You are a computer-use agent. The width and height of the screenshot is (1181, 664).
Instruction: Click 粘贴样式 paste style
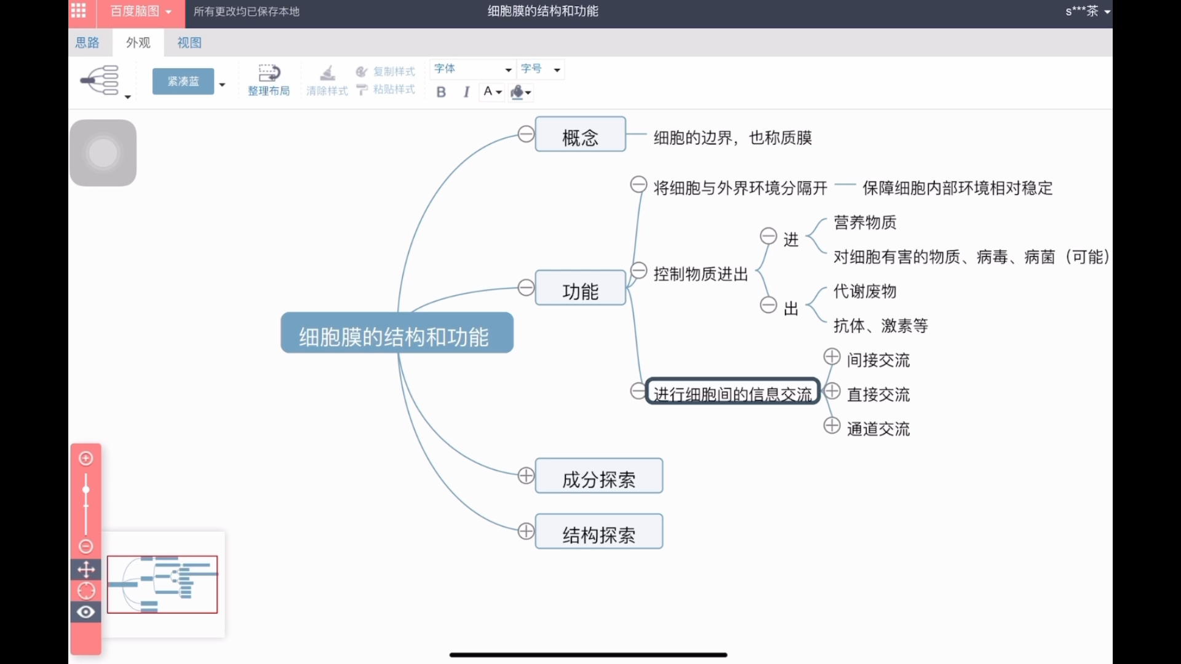[386, 89]
